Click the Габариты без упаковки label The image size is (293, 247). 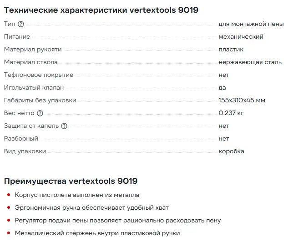pyautogui.click(x=40, y=101)
